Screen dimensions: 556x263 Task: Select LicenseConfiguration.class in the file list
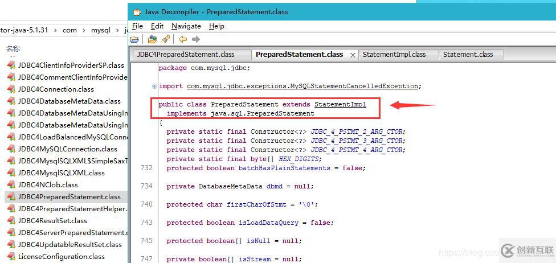pos(62,257)
